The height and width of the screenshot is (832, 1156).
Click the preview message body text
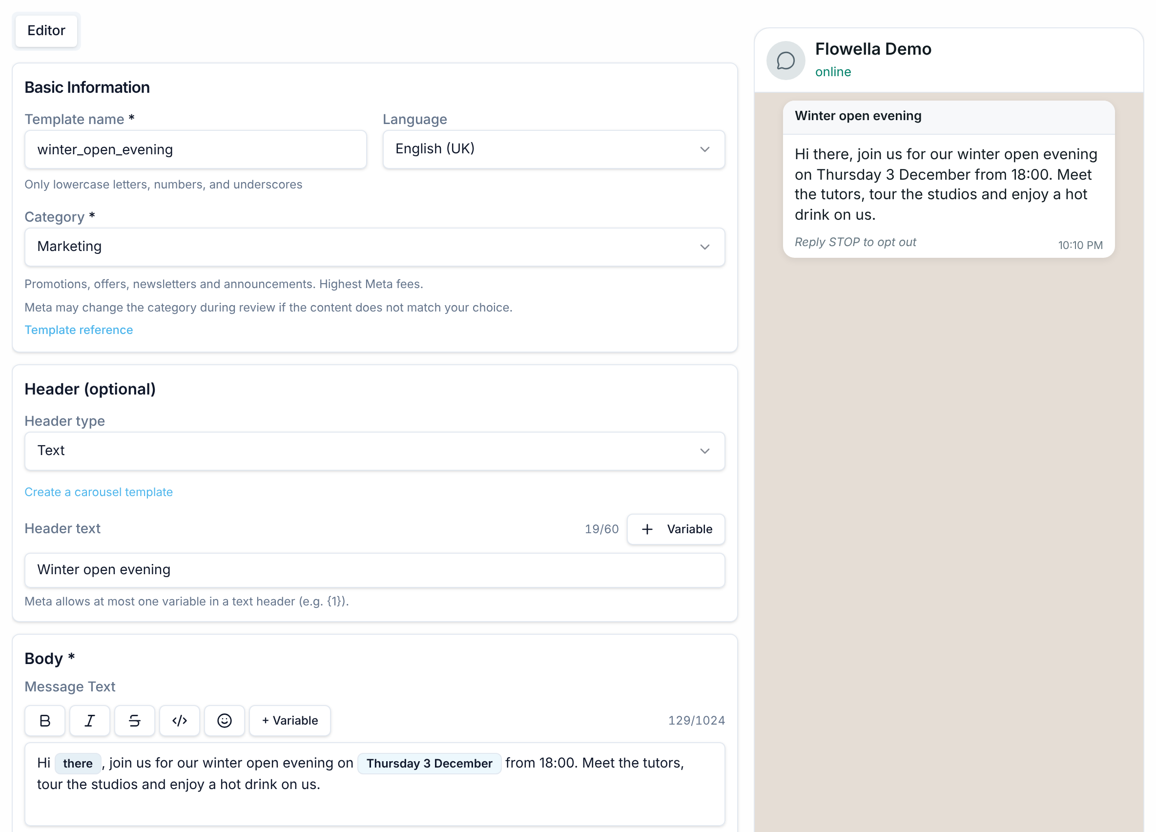[946, 185]
